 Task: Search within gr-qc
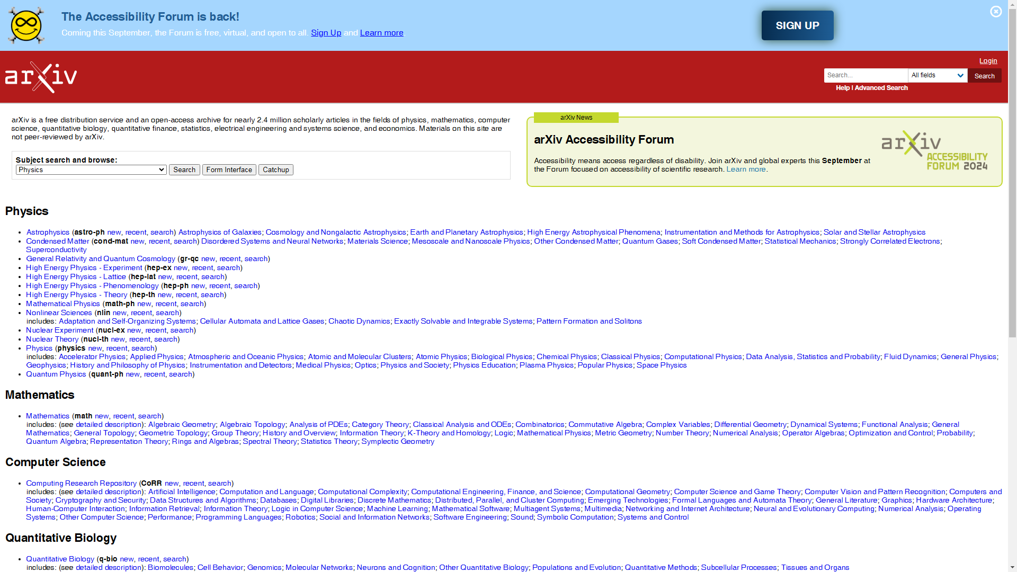tap(256, 259)
